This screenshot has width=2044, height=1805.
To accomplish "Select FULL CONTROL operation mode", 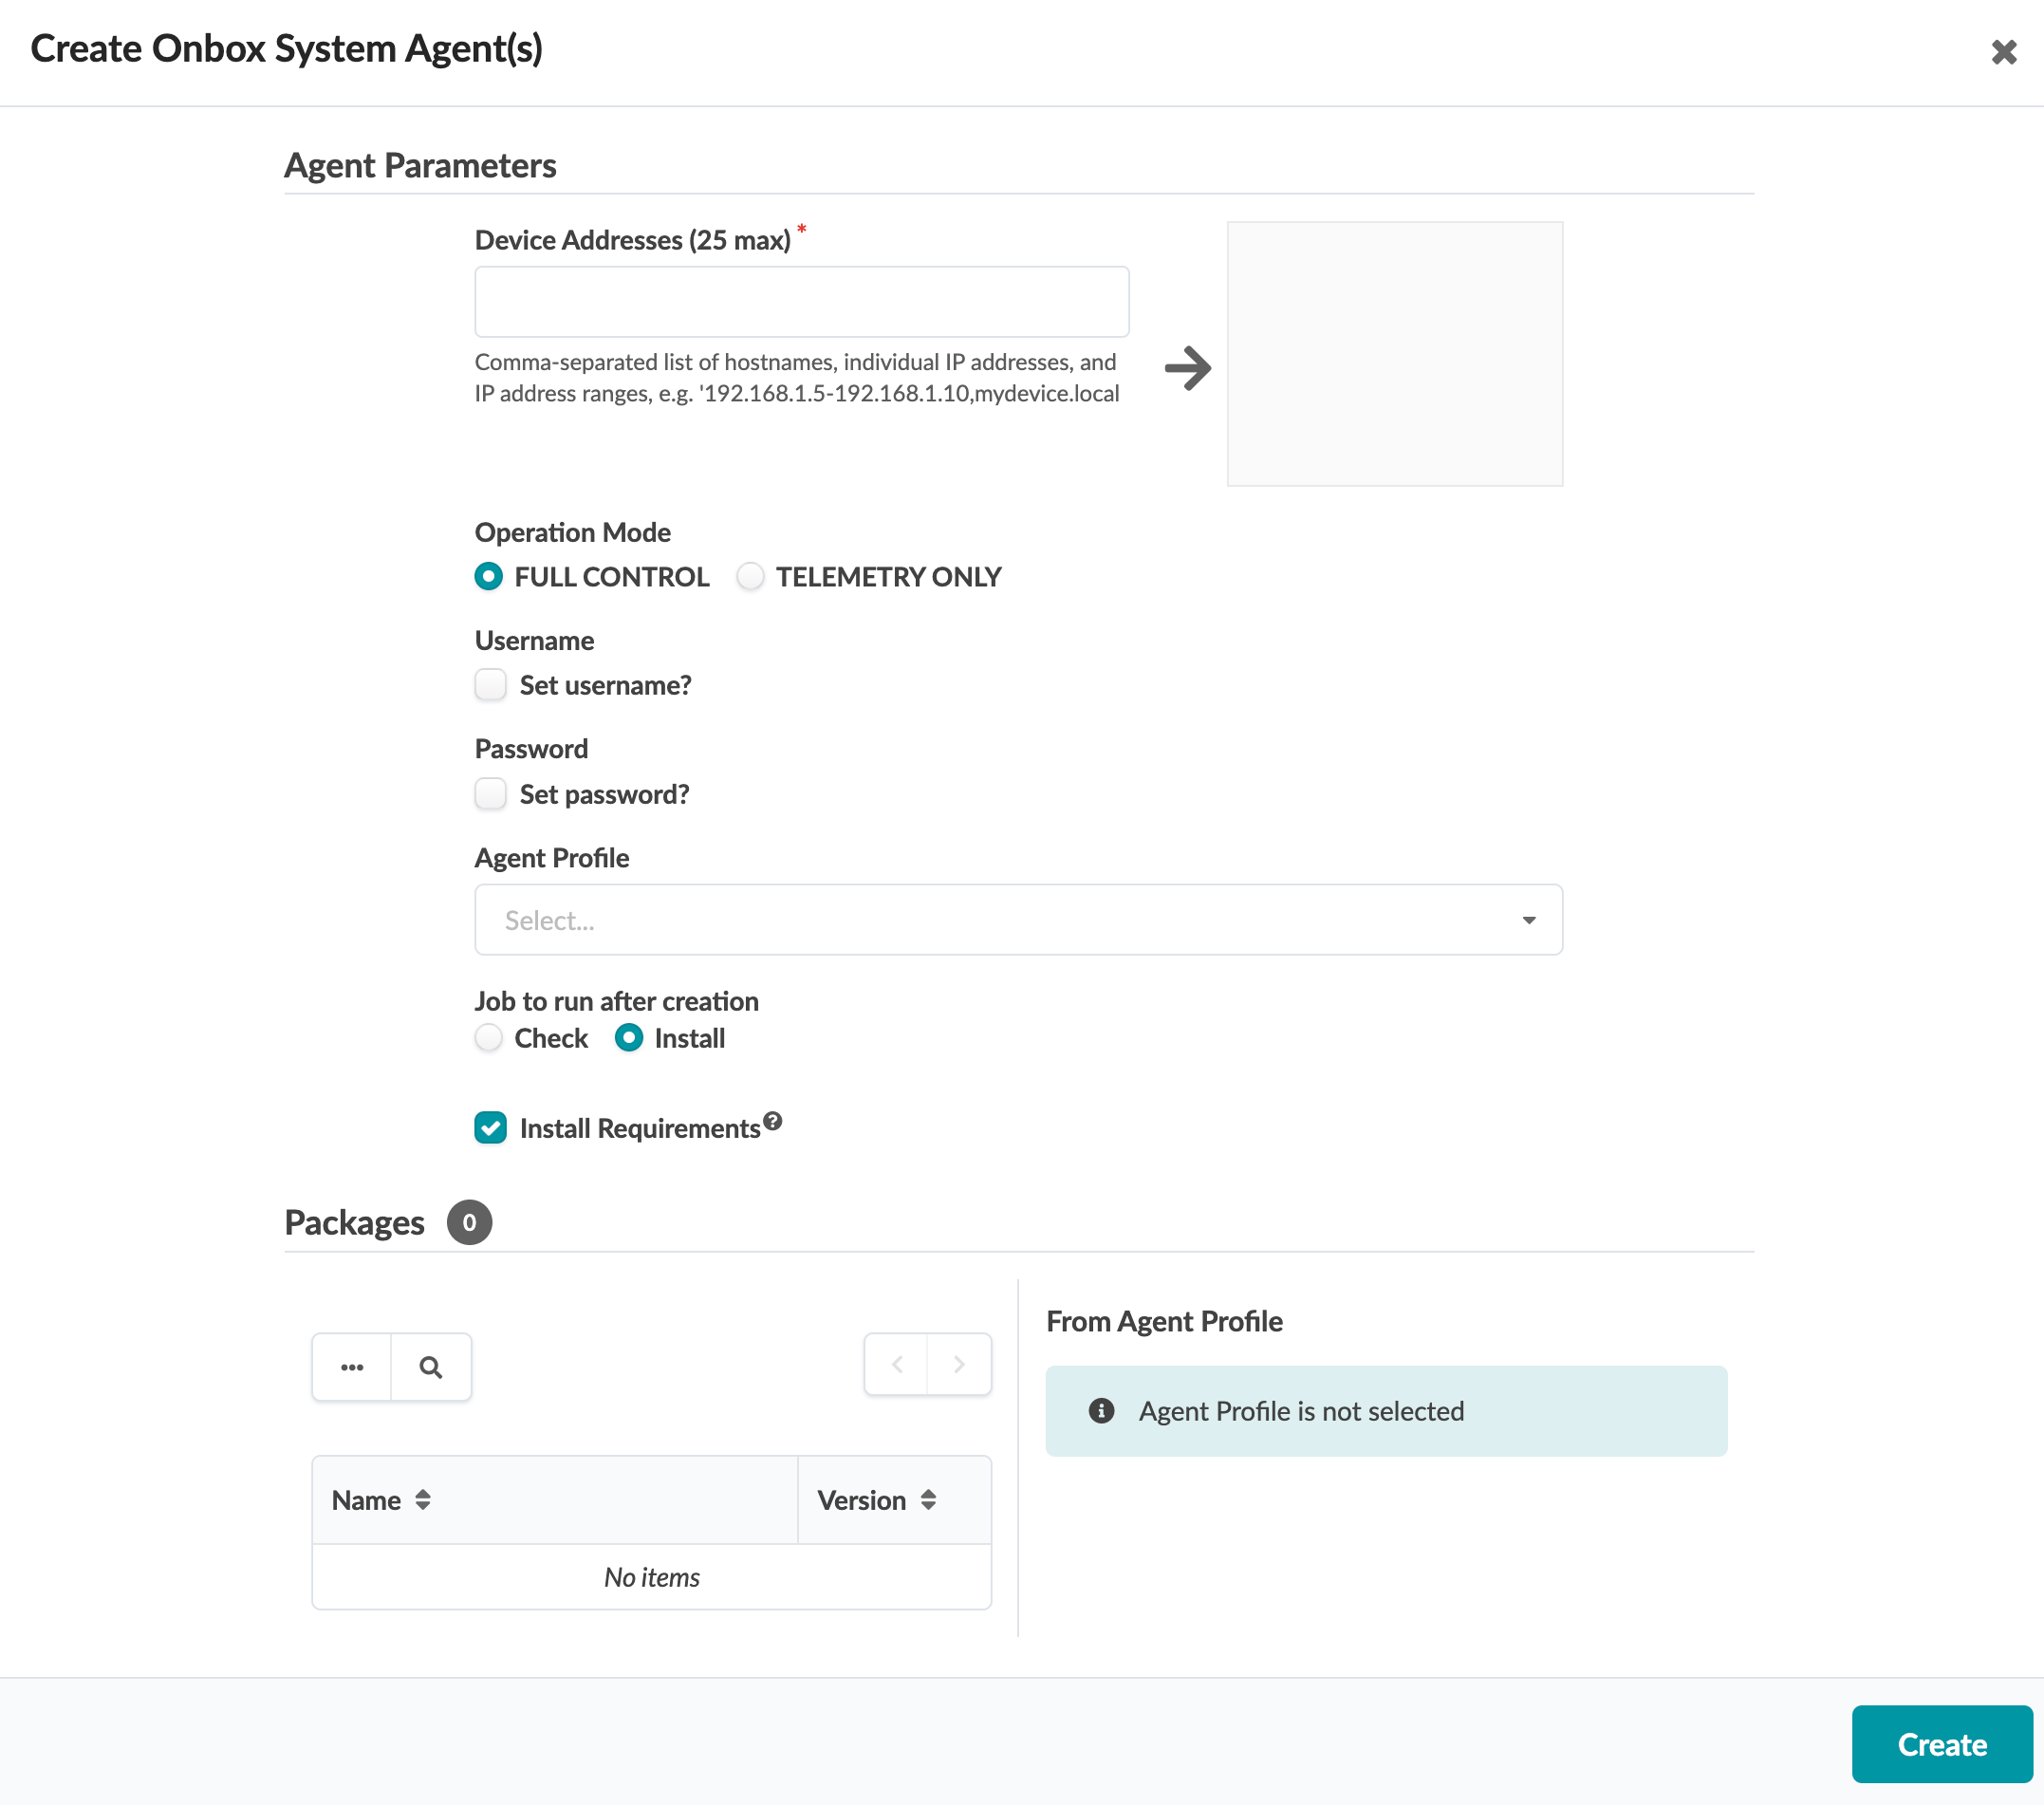I will point(489,577).
